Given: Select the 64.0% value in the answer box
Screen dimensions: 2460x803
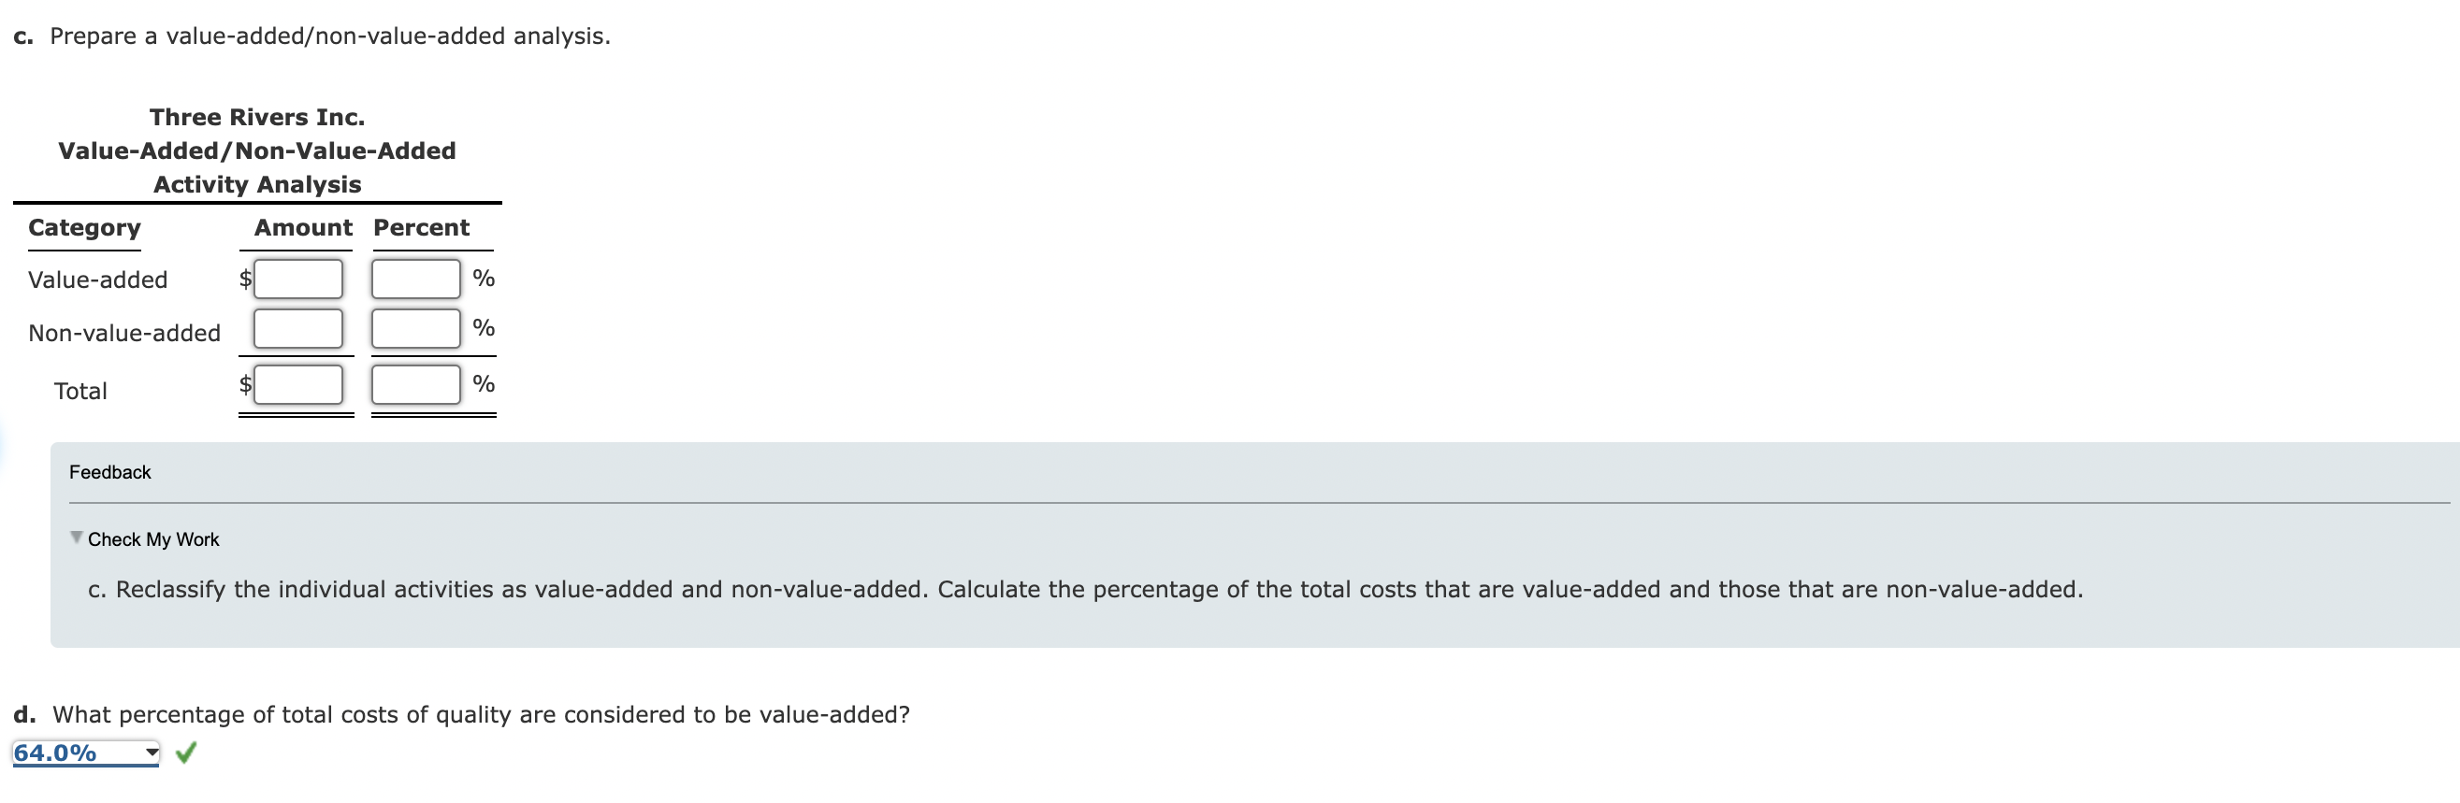Looking at the screenshot, I should tap(57, 753).
